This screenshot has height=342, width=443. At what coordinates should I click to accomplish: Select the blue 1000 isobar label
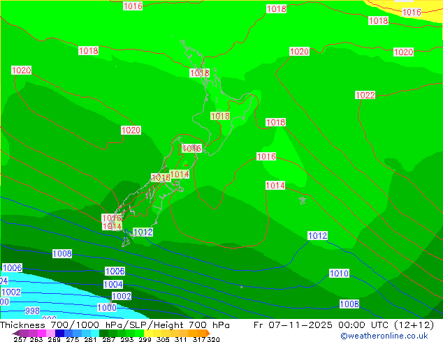tap(107, 307)
